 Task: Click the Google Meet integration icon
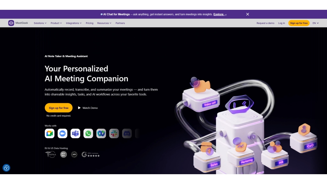(49, 133)
